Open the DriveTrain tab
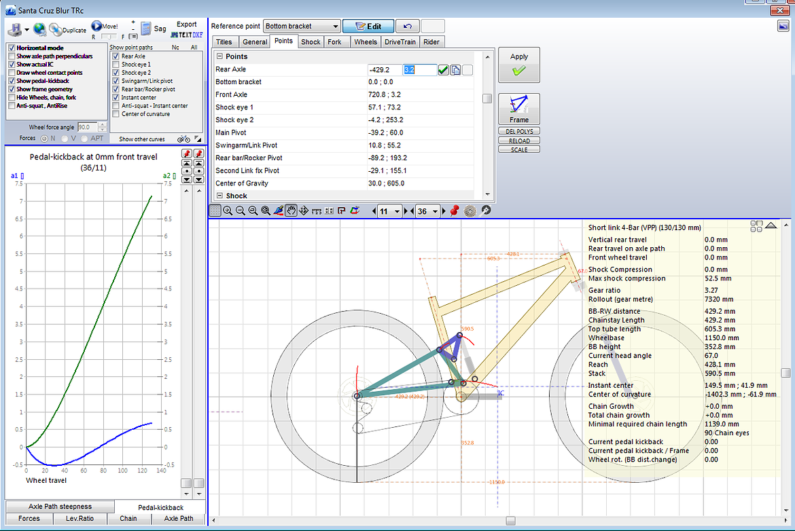The width and height of the screenshot is (795, 531). (400, 42)
